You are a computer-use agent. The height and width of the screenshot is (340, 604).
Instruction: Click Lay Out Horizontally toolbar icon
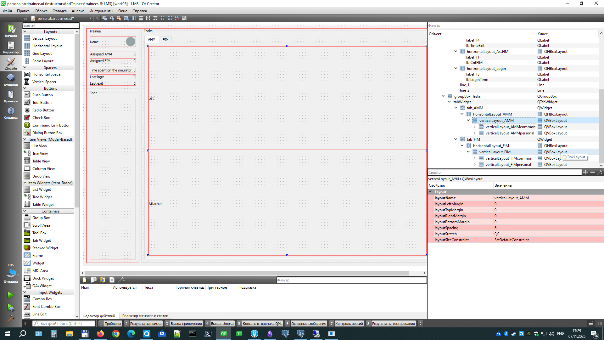click(134, 18)
